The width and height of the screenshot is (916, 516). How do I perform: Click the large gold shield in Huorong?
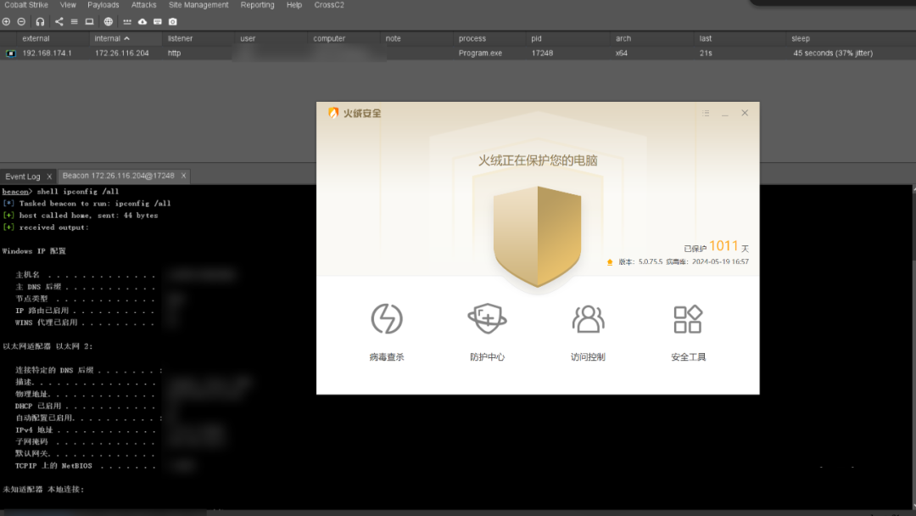538,237
